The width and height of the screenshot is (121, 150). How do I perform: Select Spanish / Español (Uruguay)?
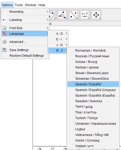[93, 90]
